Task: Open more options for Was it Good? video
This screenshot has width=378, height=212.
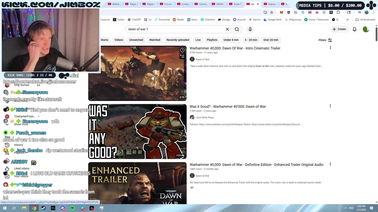Action: [330, 106]
